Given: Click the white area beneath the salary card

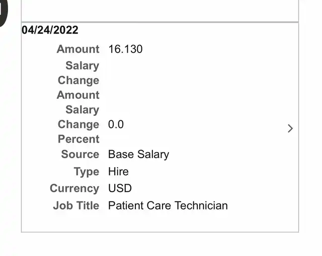Looking at the screenshot, I should click(x=159, y=244).
